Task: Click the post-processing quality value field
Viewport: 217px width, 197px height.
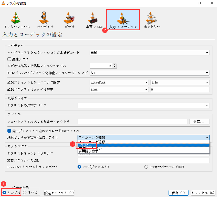Action: click(x=101, y=66)
